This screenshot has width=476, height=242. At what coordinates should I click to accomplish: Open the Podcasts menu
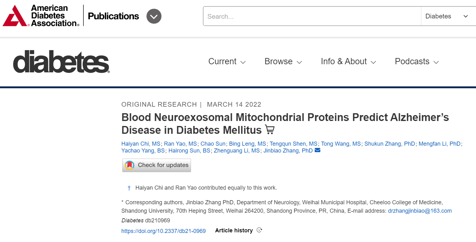[417, 61]
